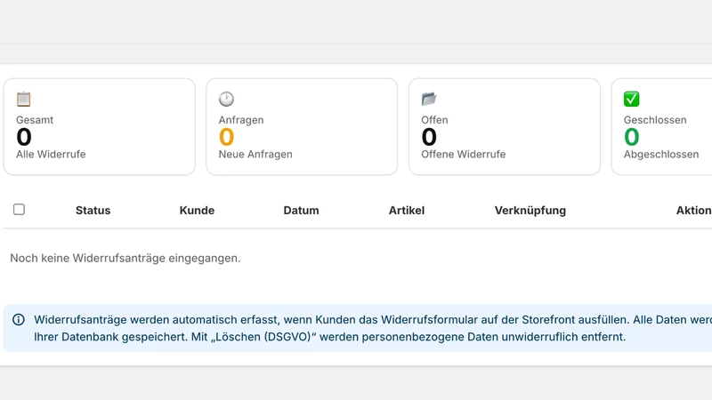This screenshot has height=400, width=712.
Task: Click the 'Abgeschlossen' label
Action: pyautogui.click(x=661, y=154)
